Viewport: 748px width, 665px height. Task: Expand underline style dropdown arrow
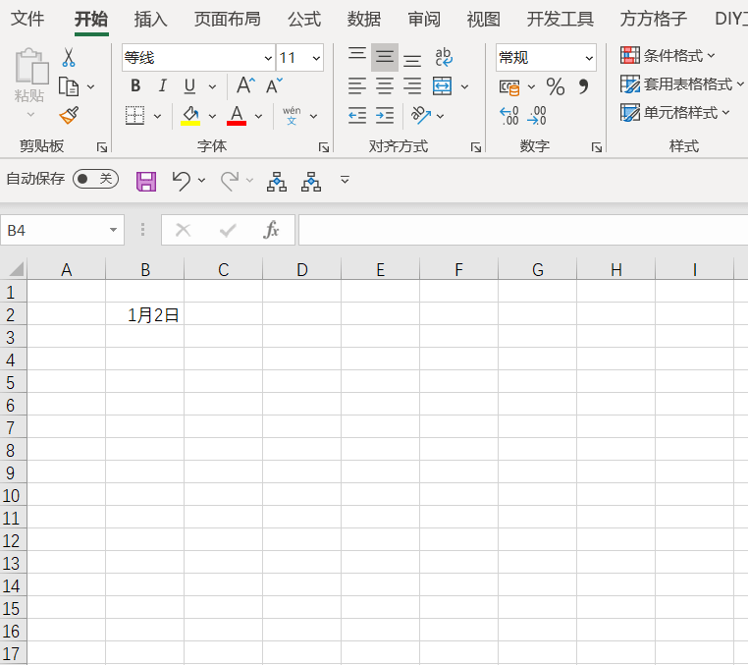(212, 86)
